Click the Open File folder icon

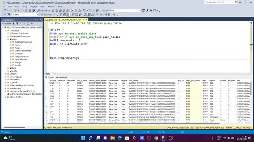26,11
